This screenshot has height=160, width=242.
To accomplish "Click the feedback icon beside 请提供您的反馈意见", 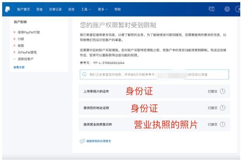I will [x=82, y=141].
